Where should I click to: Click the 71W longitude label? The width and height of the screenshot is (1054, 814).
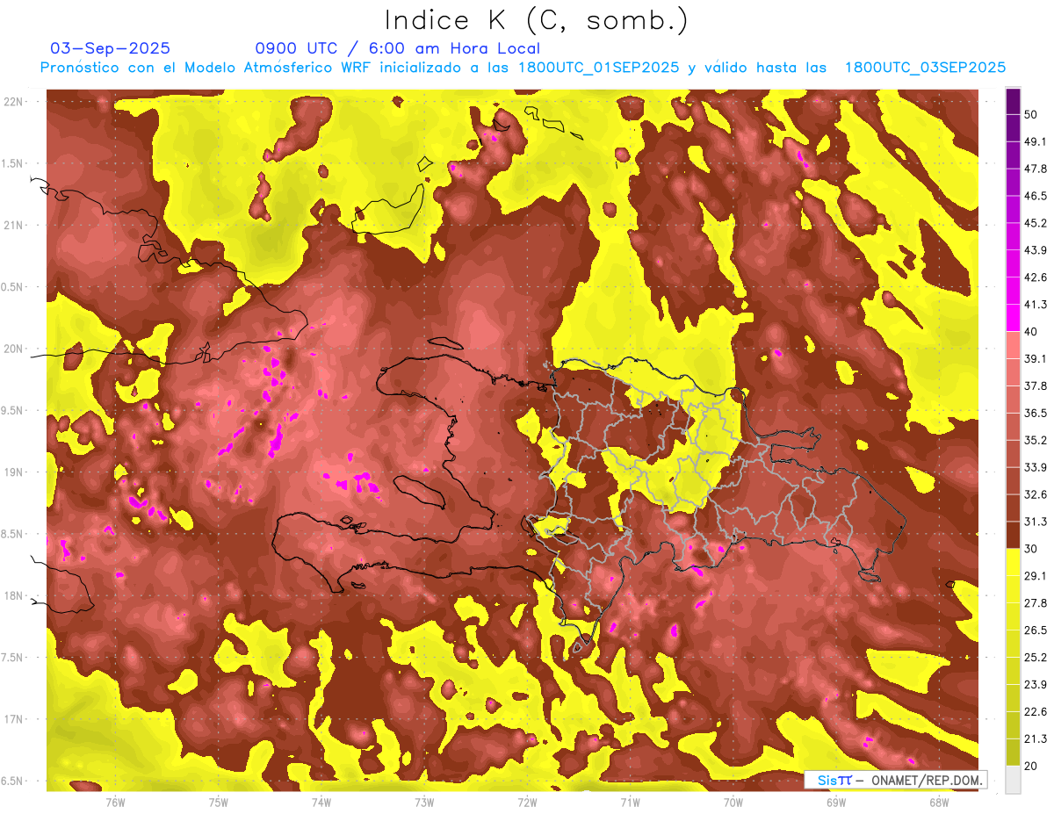630,802
